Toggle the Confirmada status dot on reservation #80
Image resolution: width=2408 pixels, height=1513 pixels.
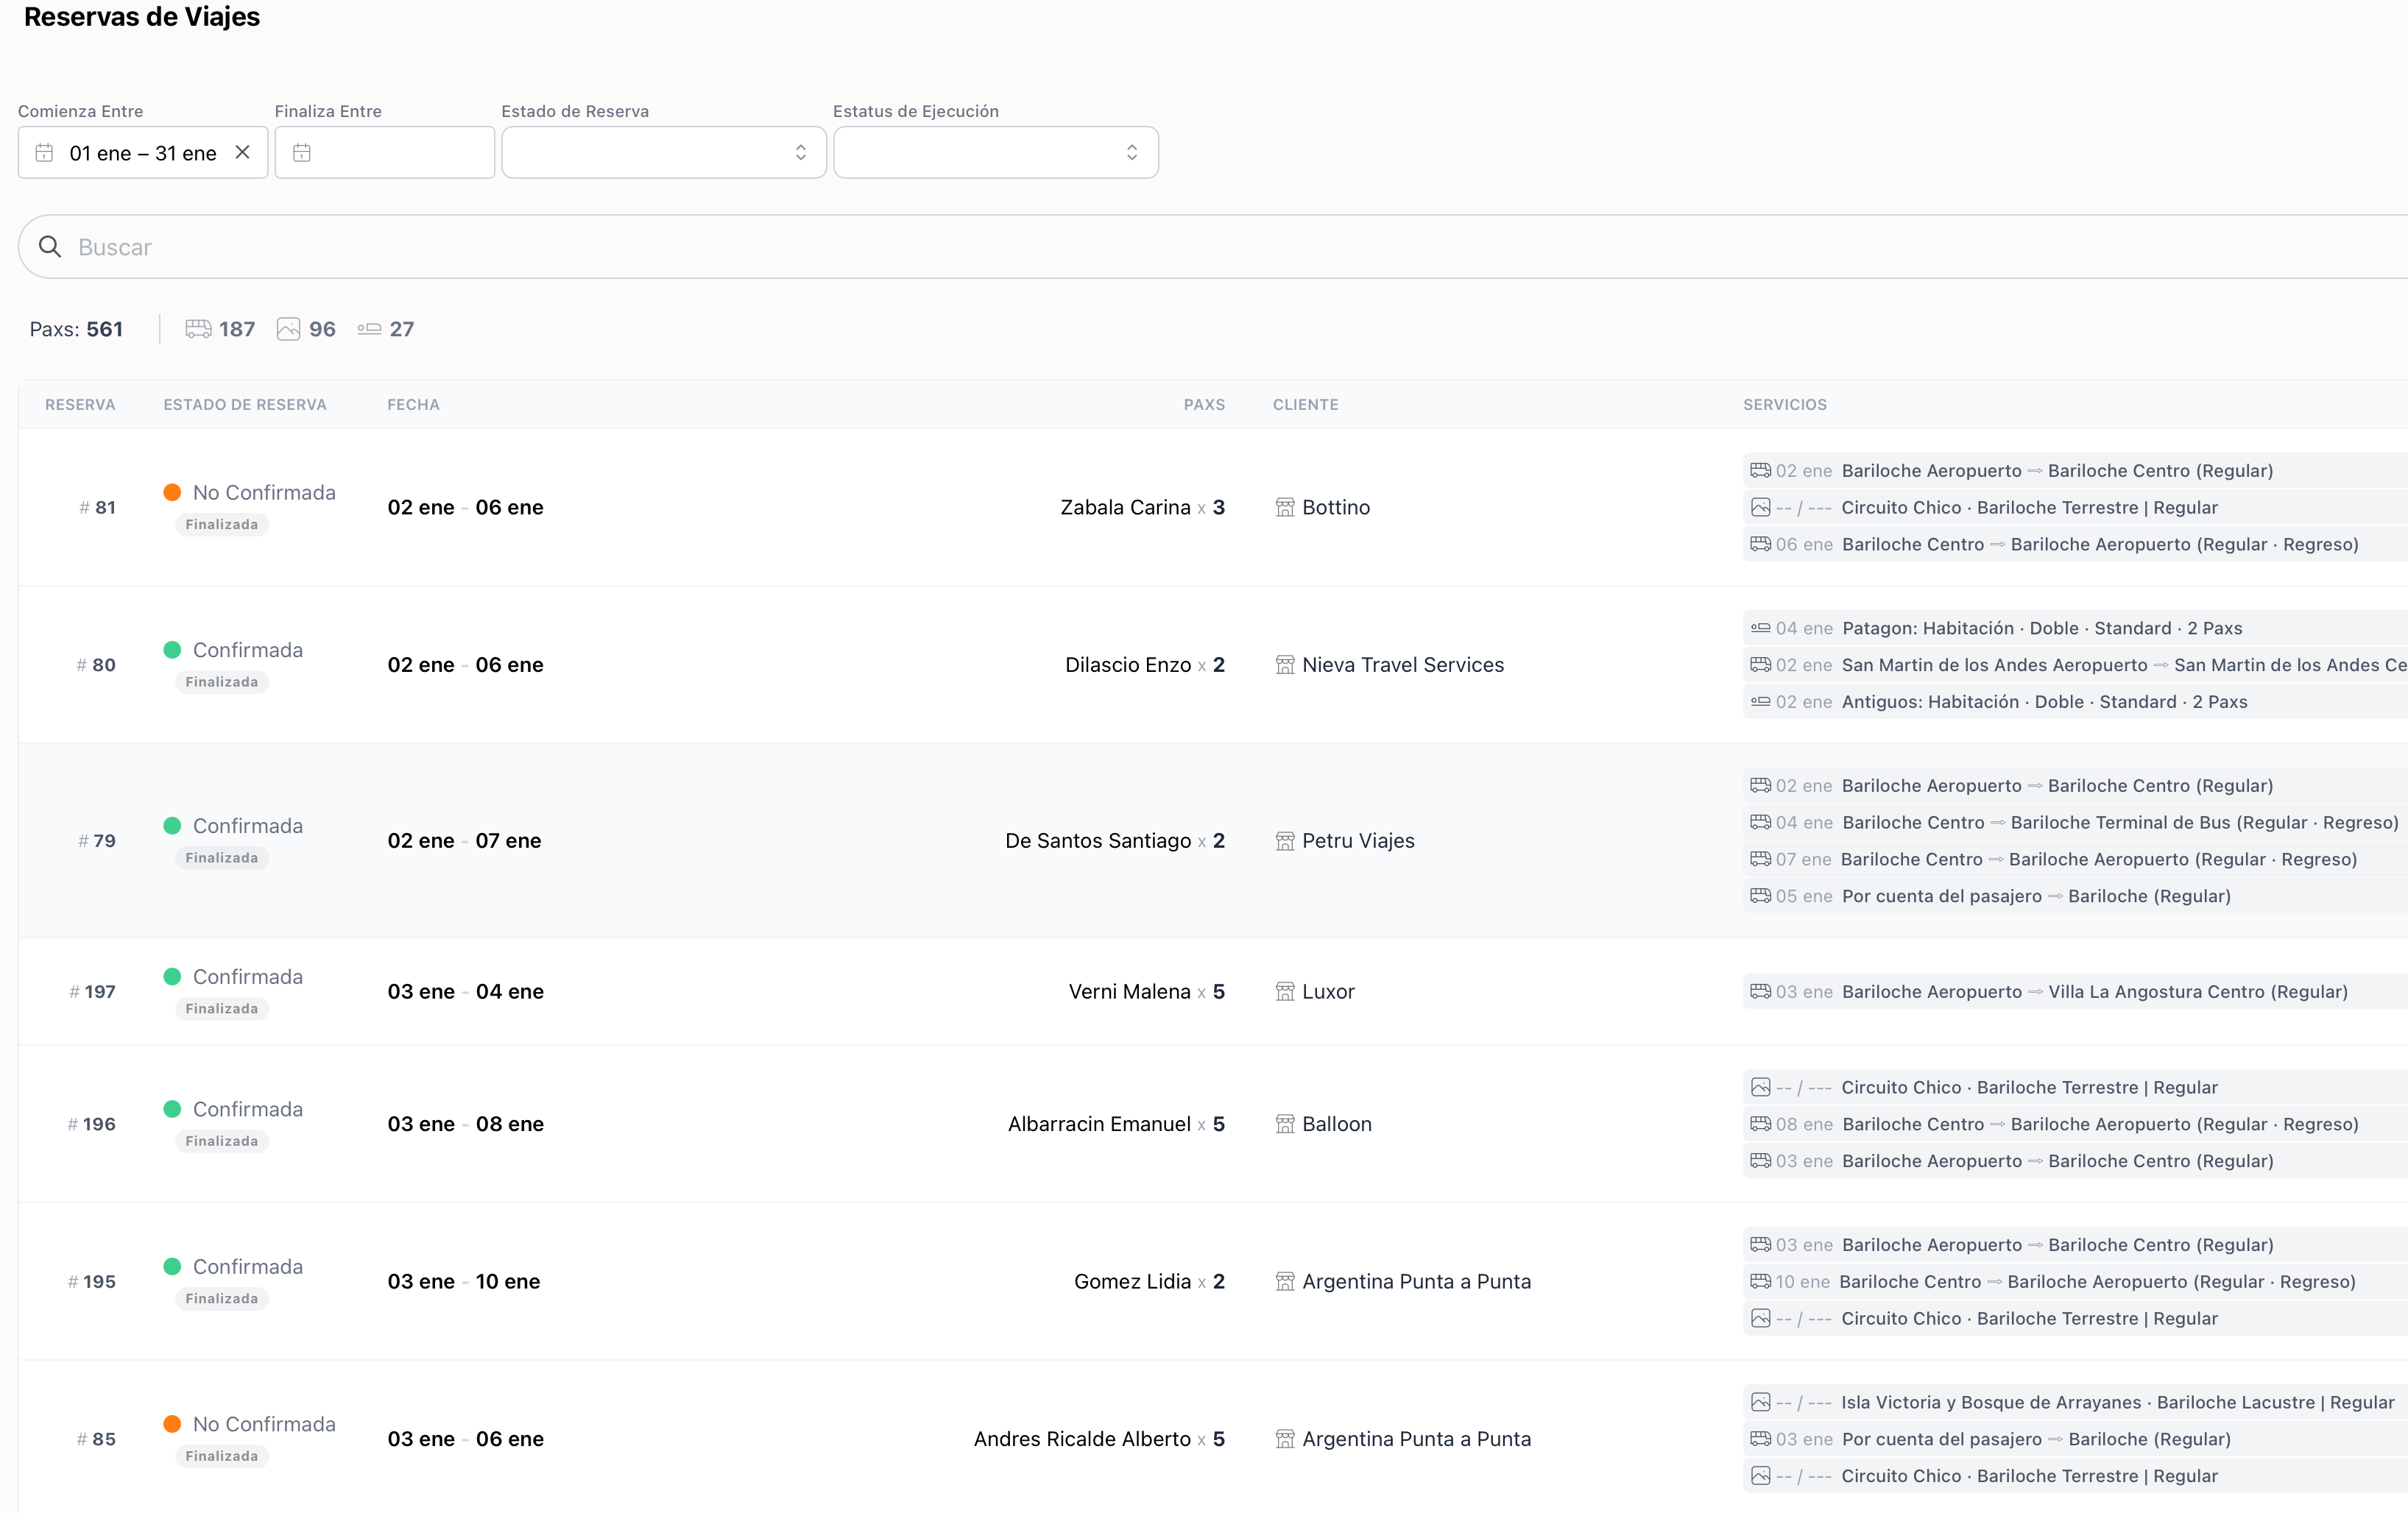coord(173,650)
